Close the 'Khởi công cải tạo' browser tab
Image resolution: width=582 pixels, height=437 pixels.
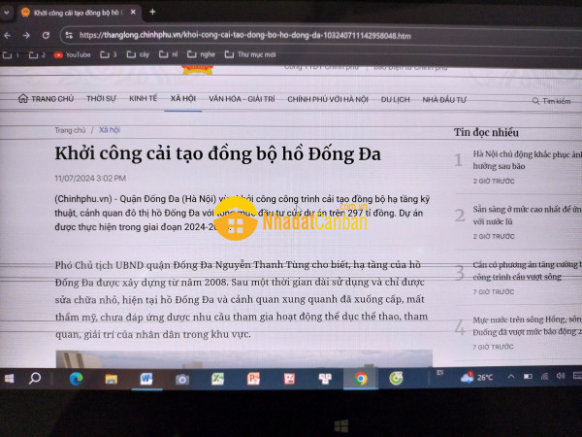click(135, 13)
